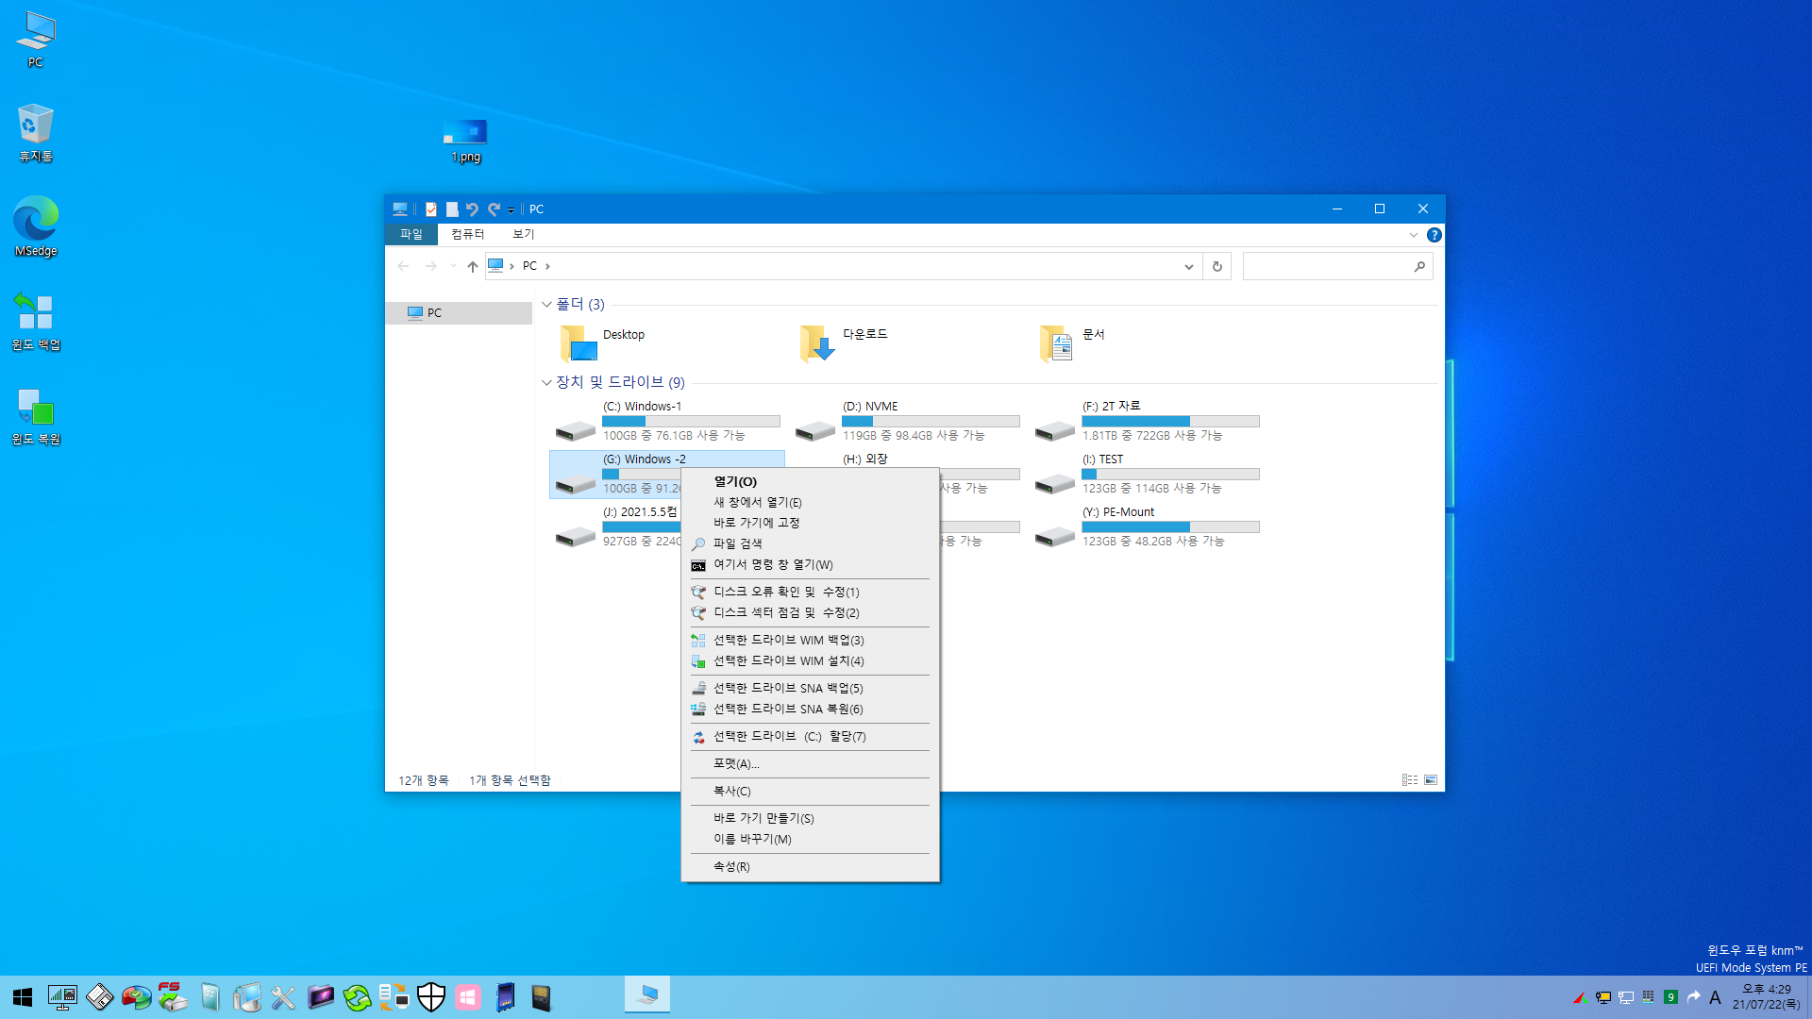Open the pink Windows logo taskbar icon

468,997
